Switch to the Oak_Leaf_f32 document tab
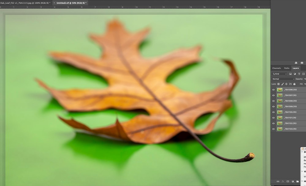The image size is (306, 186). point(25,3)
